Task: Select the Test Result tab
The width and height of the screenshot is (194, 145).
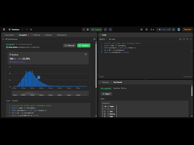Action: 116,82
